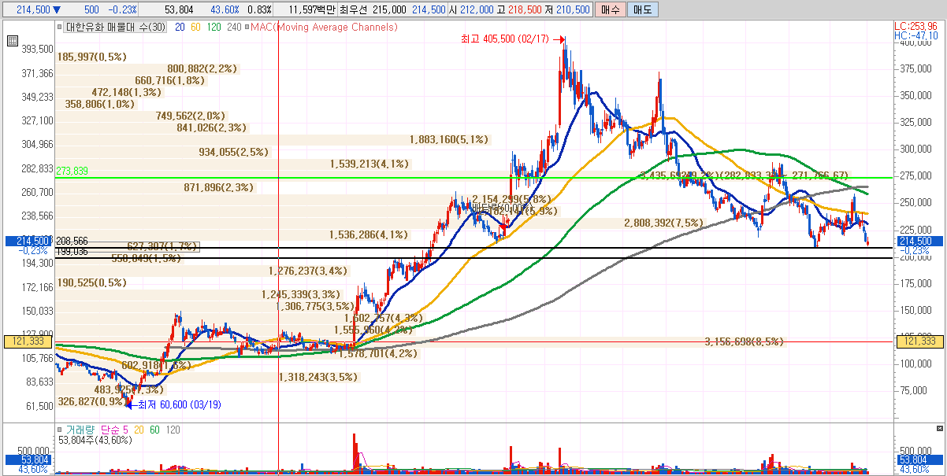Click the volume panel 60 average label
Screen dimensions: 947x476
point(155,430)
